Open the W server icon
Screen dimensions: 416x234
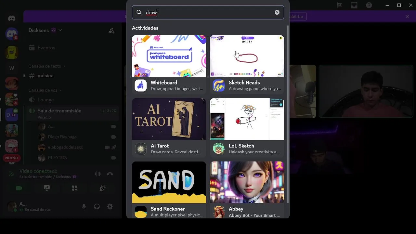[12, 68]
